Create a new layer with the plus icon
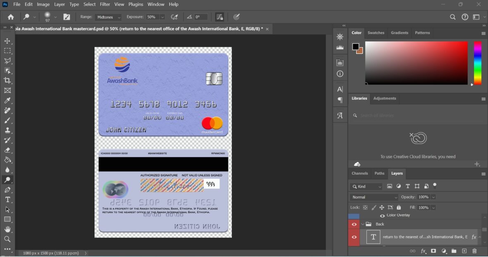Screen dimensions: 488x257 point(464,251)
